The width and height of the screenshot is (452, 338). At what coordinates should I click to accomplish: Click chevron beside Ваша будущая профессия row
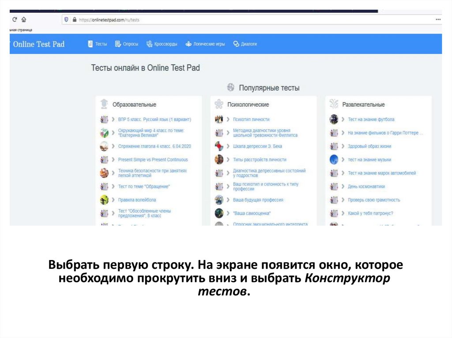coord(228,200)
